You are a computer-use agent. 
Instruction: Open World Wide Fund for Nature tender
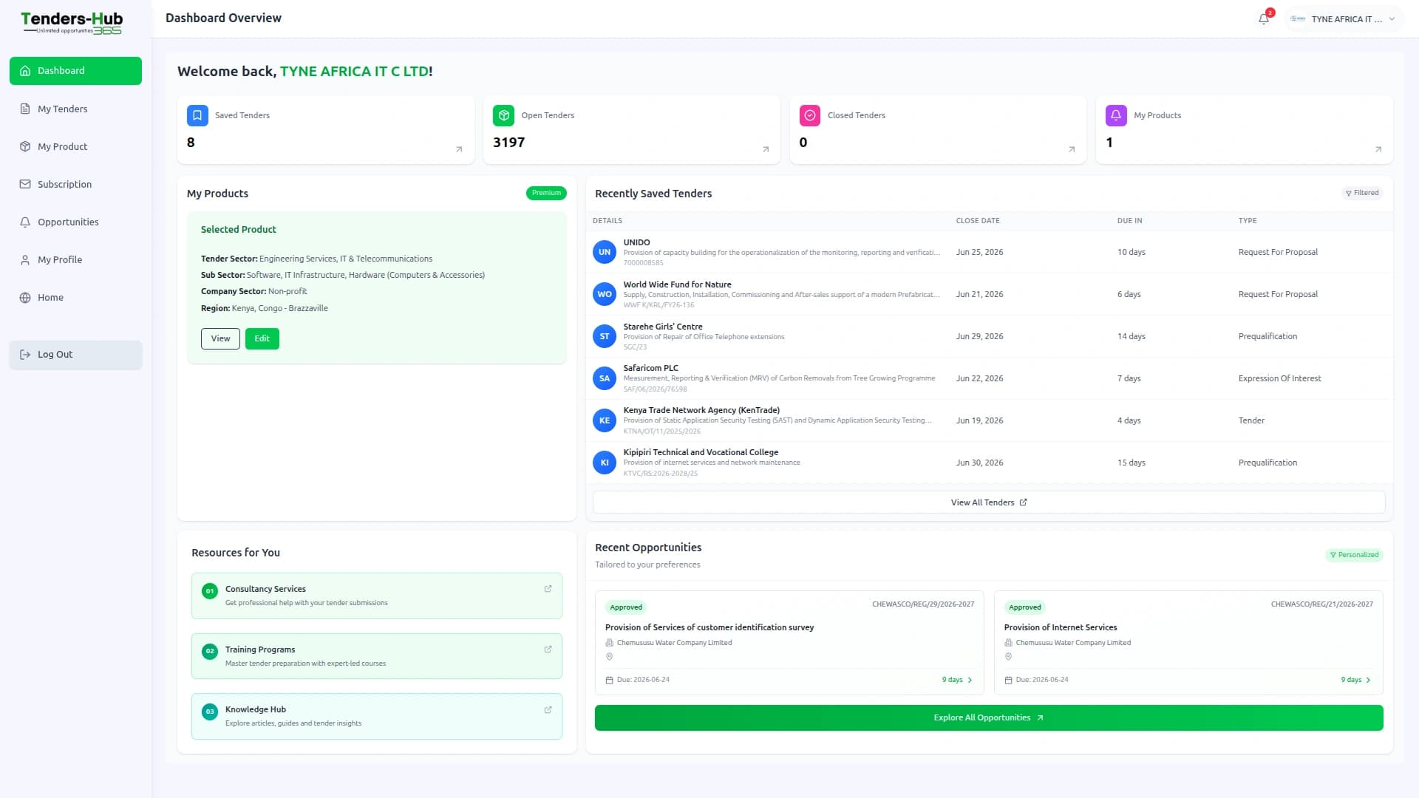(x=677, y=284)
